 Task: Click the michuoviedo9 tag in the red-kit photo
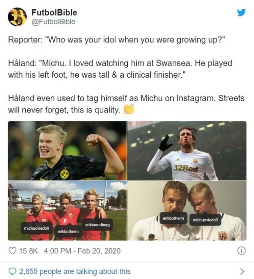(x=36, y=228)
